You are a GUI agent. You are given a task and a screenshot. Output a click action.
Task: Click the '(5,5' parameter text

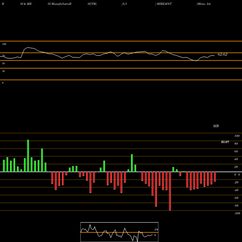click(x=124, y=4)
